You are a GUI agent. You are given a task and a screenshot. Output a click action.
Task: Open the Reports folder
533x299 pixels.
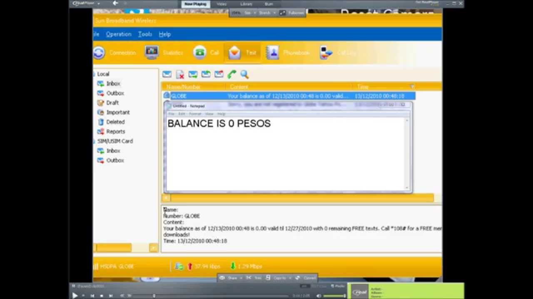pos(115,131)
